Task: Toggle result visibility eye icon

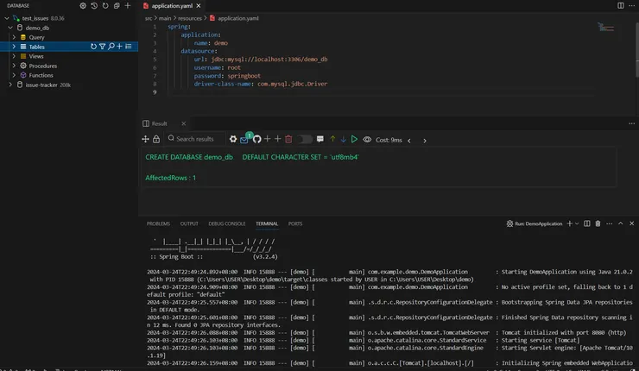Action: coord(367,139)
